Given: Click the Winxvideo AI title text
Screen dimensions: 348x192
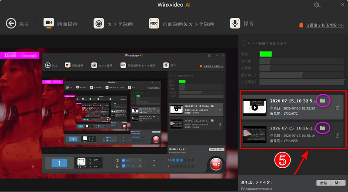Looking at the screenshot, I should coord(174,5).
